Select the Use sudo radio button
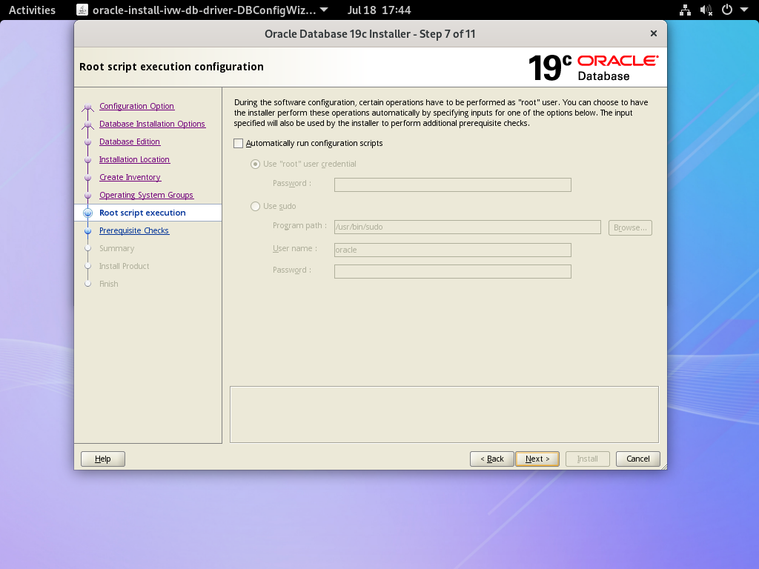 255,206
